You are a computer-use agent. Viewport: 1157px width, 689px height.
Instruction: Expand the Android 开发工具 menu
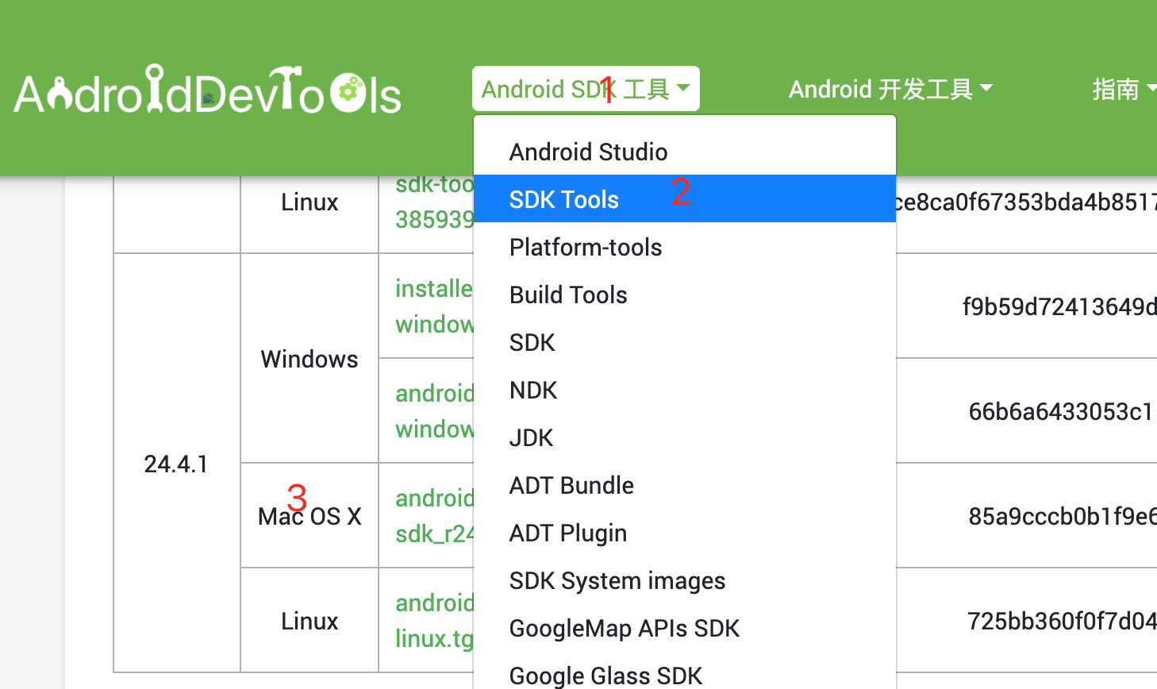point(890,89)
